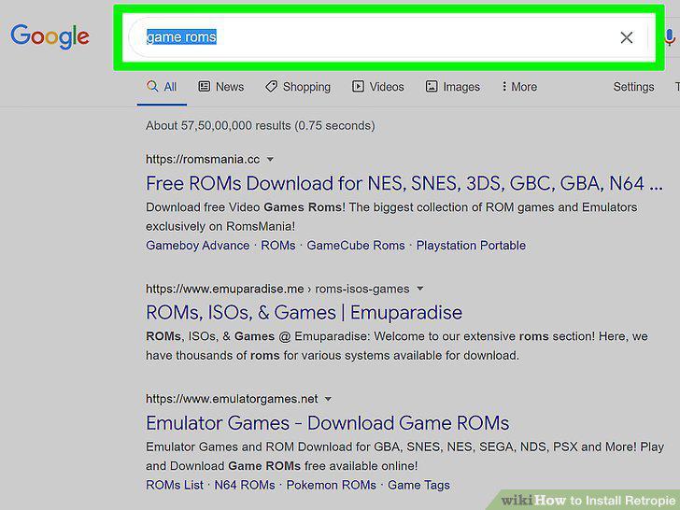Switch to the News tab
This screenshot has height=510, width=680.
(x=221, y=87)
